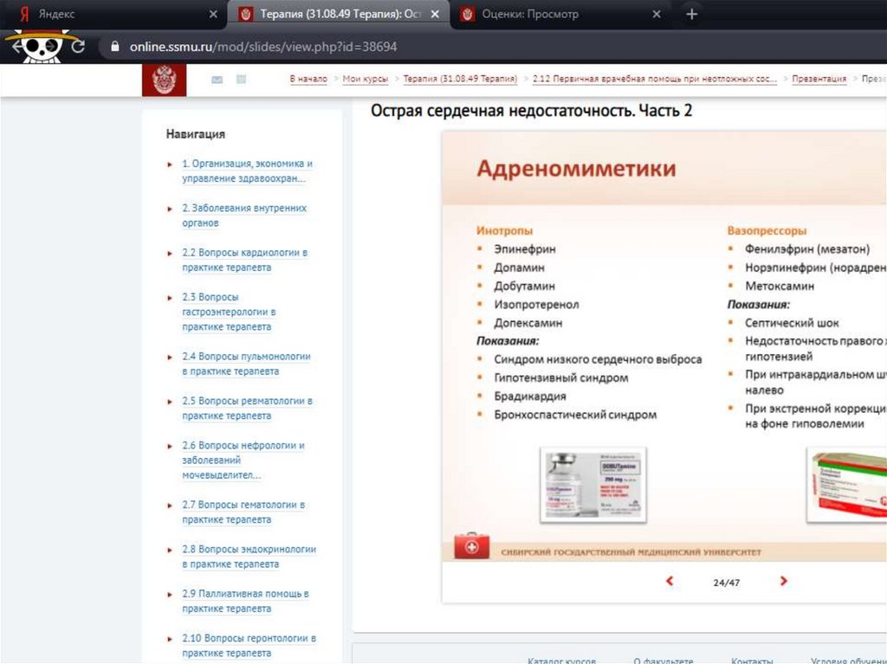Viewport: 887px width, 664px height.
Task: Open breadcrumb 2.12 Первичная врачебная помощь
Action: [x=655, y=79]
